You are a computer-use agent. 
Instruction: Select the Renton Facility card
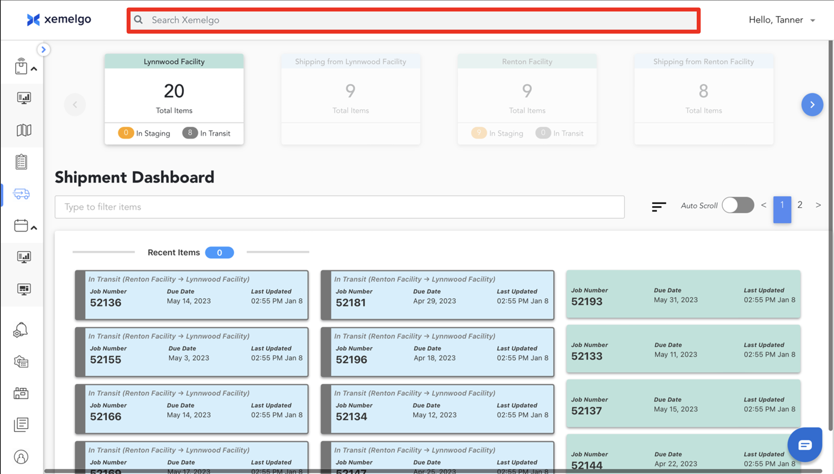coord(527,99)
